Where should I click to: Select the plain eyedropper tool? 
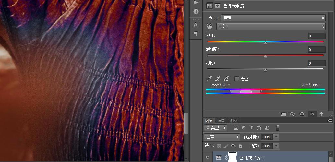(x=209, y=79)
